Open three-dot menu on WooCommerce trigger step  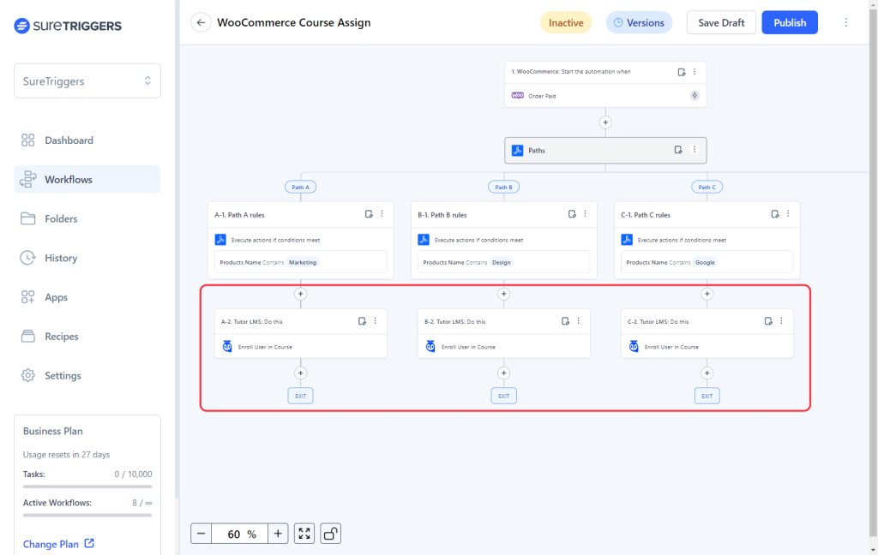point(695,72)
